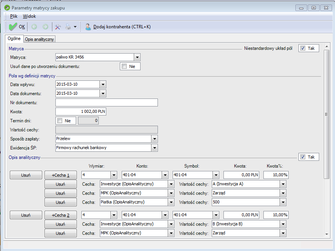This screenshot has height=251, width=335.
Task: Open the Data dokumentu date picker
Action: [x=103, y=93]
